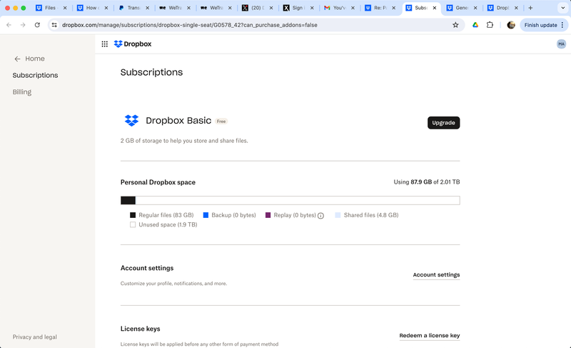Switch to the Files Dropbox tab
571x348 pixels.
pyautogui.click(x=50, y=8)
